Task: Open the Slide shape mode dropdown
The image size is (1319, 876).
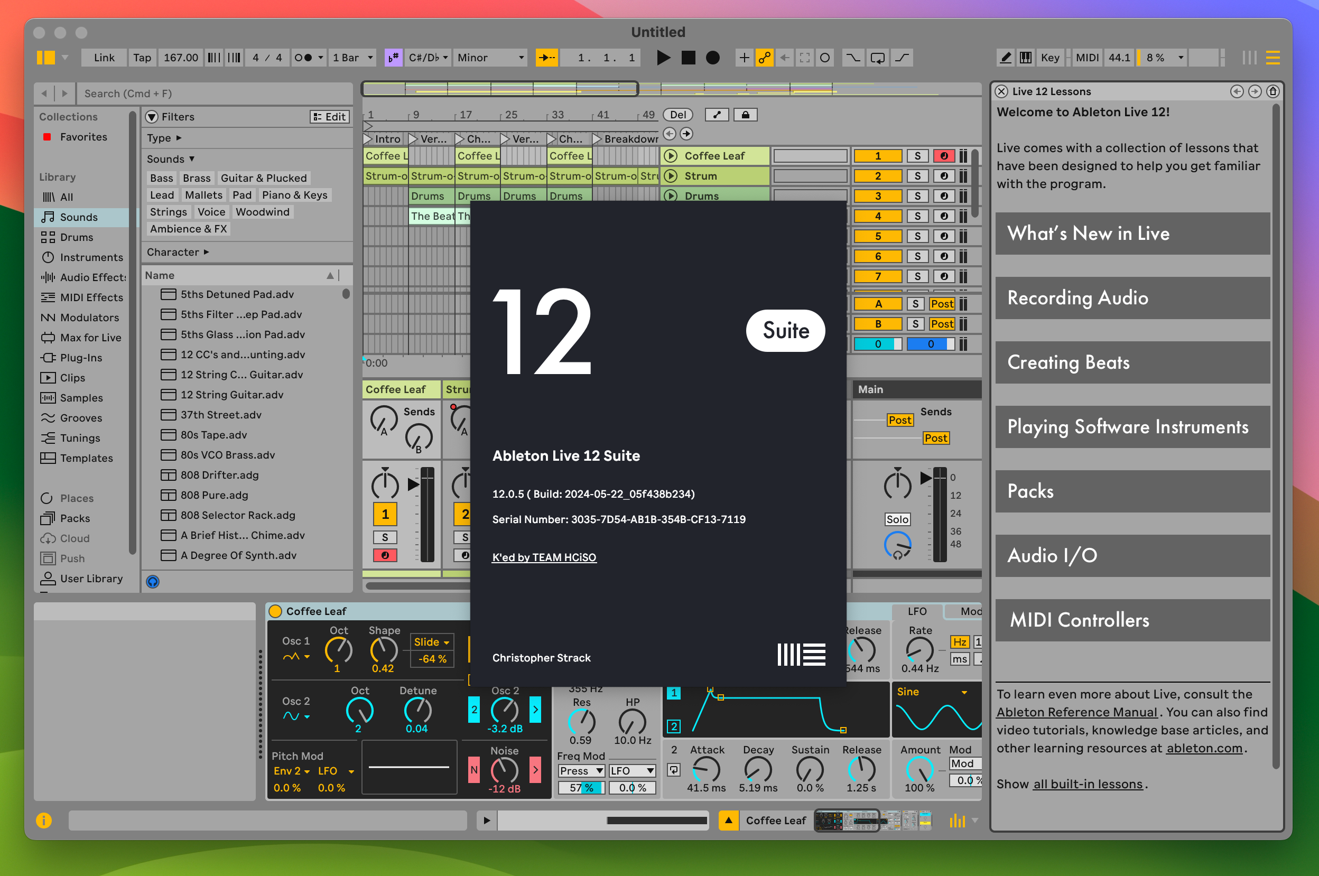Action: click(432, 642)
